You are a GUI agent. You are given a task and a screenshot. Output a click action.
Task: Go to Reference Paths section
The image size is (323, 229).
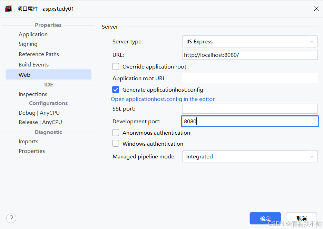click(39, 54)
